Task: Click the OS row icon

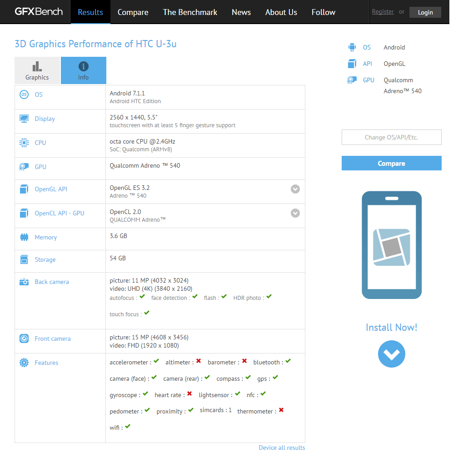Action: pyautogui.click(x=24, y=95)
